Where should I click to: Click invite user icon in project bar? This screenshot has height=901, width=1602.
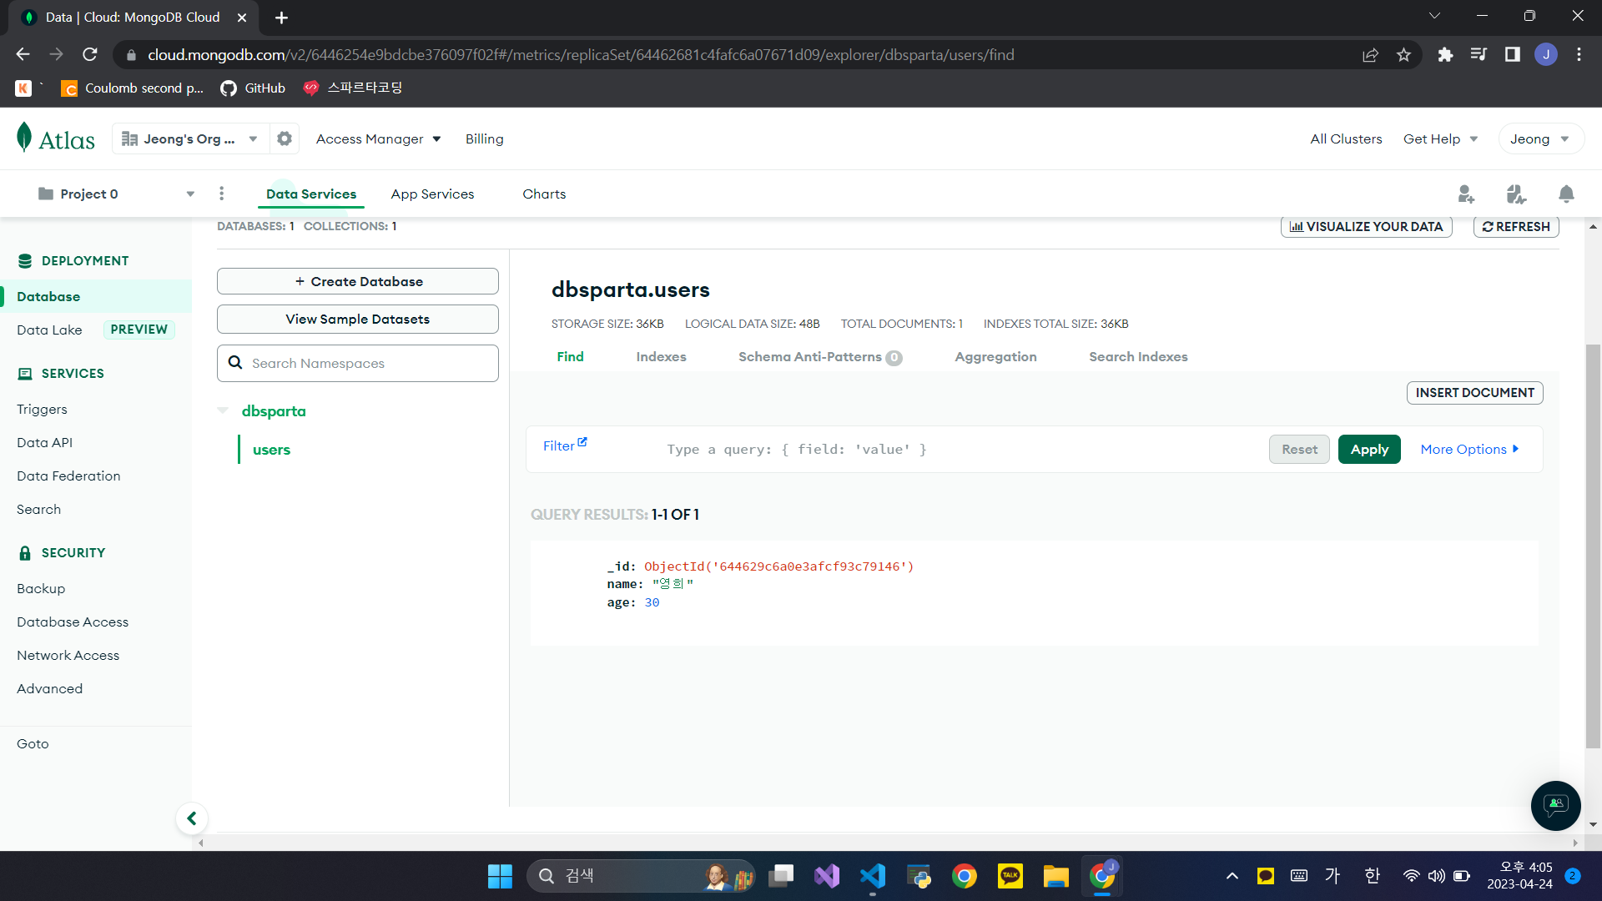click(x=1466, y=194)
